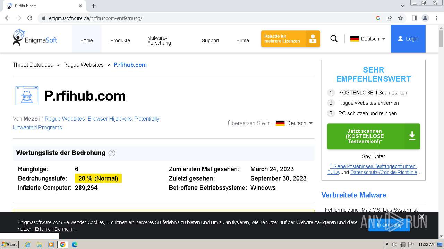Viewport: 444px width, 249px height.
Task: Click the site lock icon in address bar
Action: pyautogui.click(x=44, y=18)
